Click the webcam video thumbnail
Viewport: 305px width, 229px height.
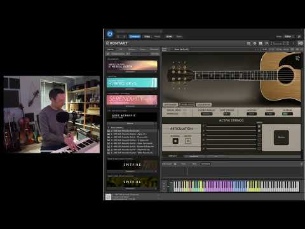click(x=51, y=114)
